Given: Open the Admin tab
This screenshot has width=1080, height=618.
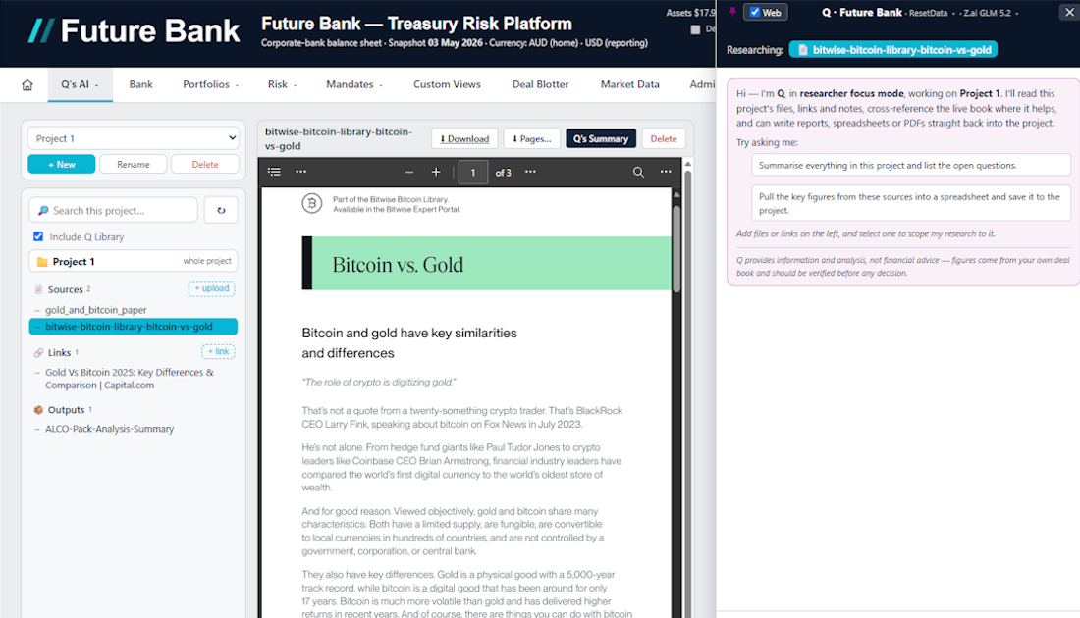Looking at the screenshot, I should pyautogui.click(x=702, y=84).
